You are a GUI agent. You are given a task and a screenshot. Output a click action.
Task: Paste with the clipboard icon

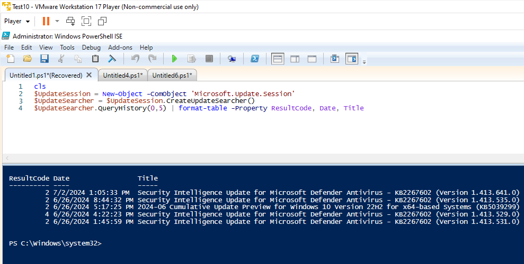(x=95, y=59)
